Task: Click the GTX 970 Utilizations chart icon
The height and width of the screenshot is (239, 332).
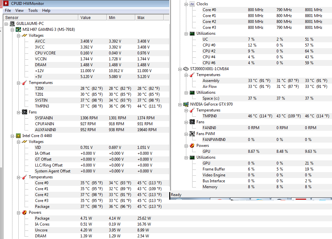Action: (192, 157)
